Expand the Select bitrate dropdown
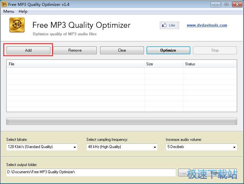 point(42,147)
